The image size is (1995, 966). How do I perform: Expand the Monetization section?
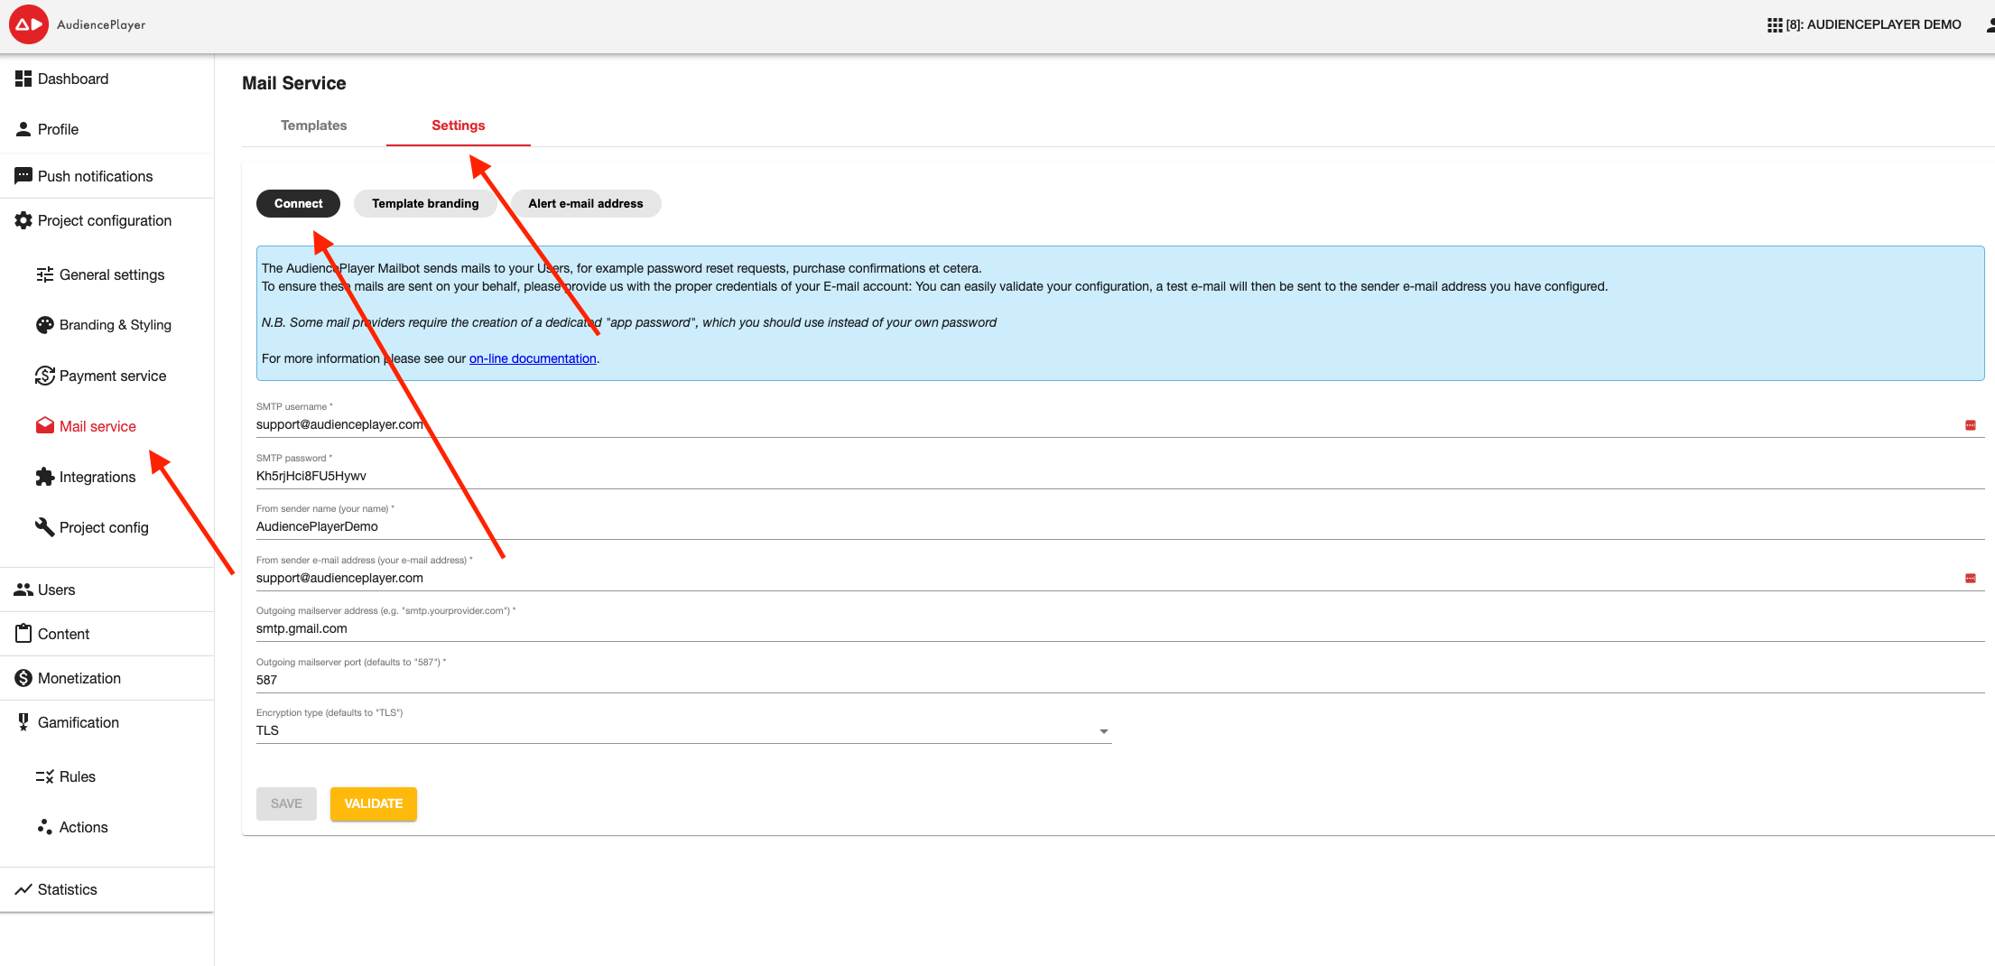(x=107, y=678)
